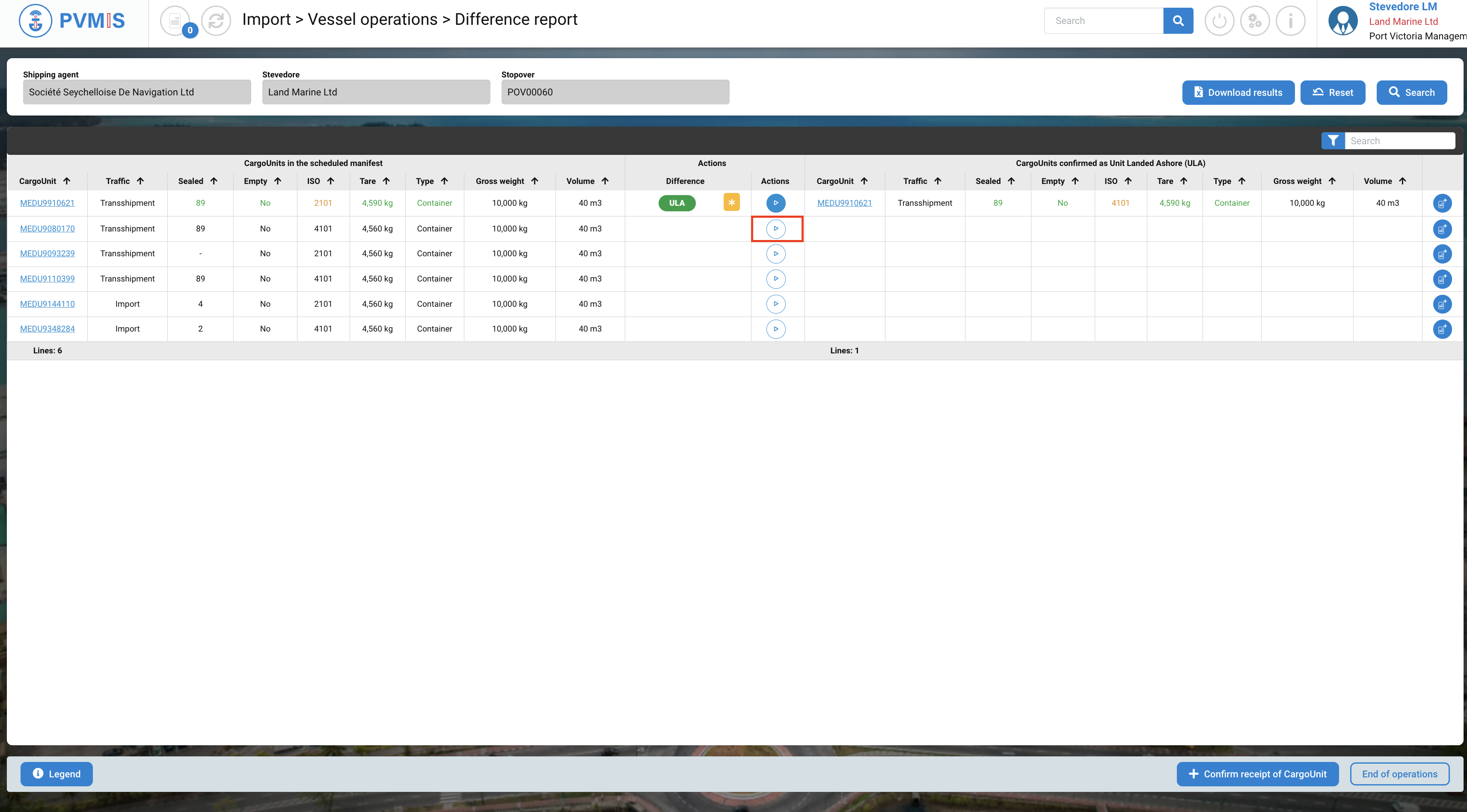
Task: Click the play action icon for MEDU9080170
Action: (x=775, y=228)
